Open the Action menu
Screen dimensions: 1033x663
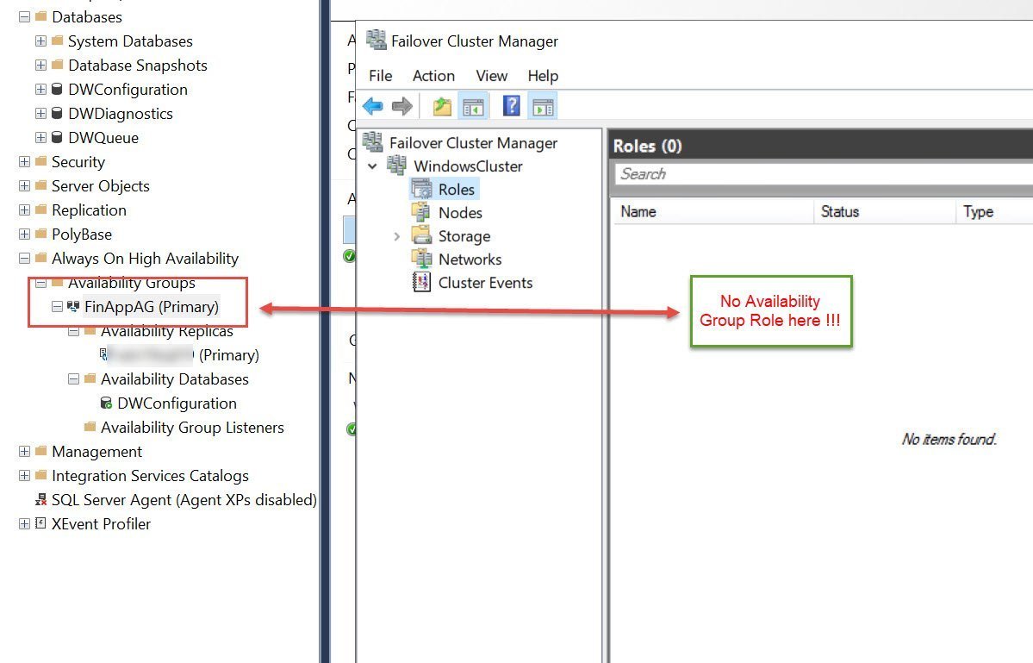tap(433, 76)
